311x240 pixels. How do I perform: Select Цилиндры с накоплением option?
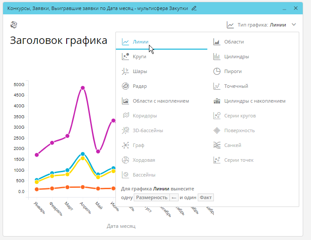pos(254,101)
